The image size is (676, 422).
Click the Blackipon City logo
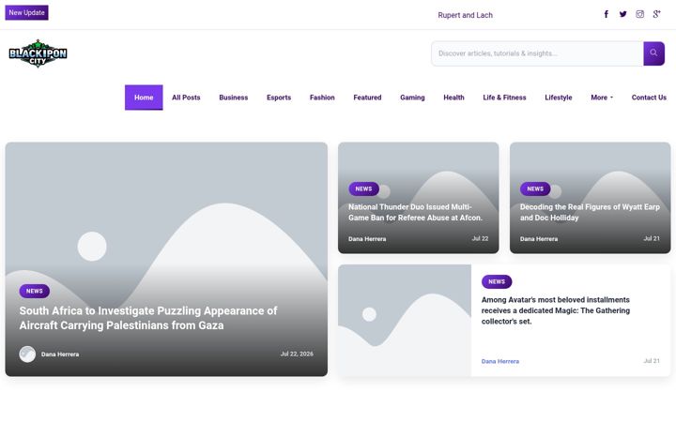pos(38,53)
